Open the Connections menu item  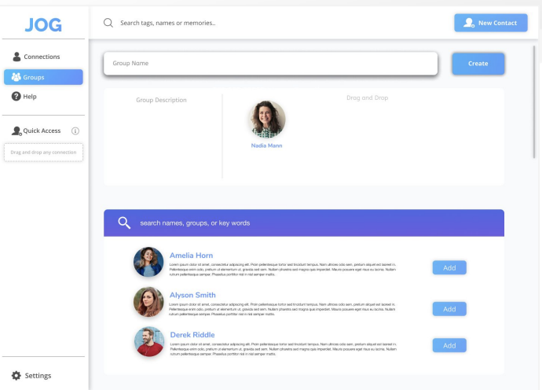(42, 57)
